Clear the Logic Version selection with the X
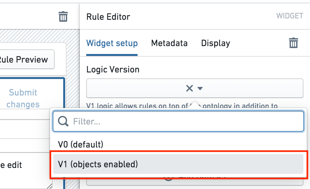Image resolution: width=310 pixels, height=189 pixels. tap(190, 88)
